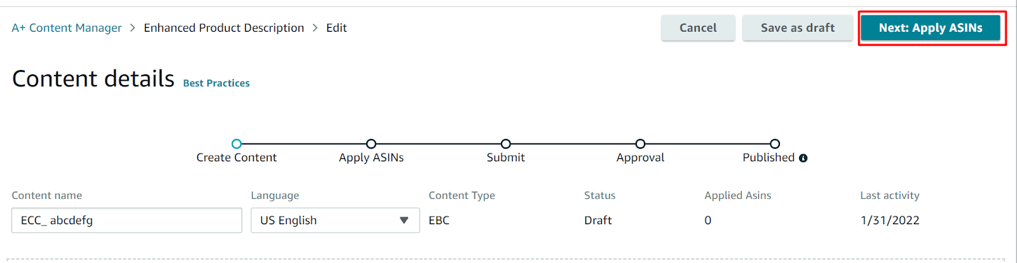Select the US English language box
Screen dimensions: 1017x263
(324, 220)
